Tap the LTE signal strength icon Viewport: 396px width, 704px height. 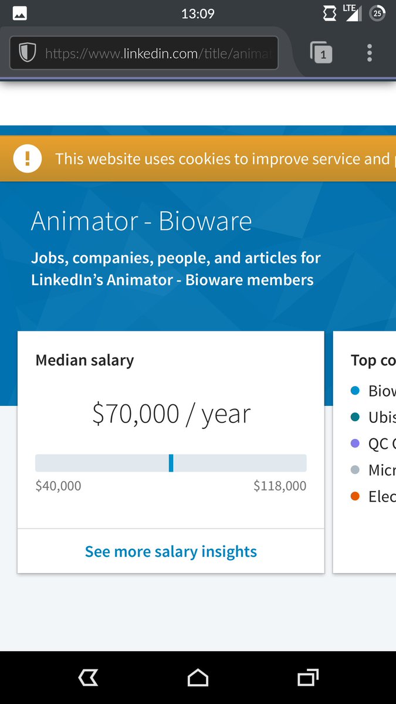[353, 13]
